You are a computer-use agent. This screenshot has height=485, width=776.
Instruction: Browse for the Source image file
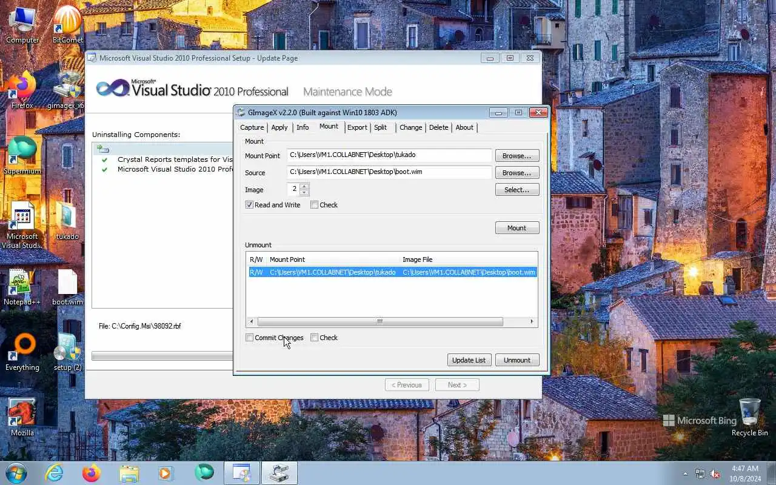[x=517, y=173]
